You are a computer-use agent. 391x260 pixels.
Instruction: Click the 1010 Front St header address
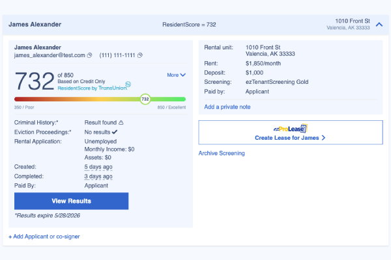(x=353, y=21)
